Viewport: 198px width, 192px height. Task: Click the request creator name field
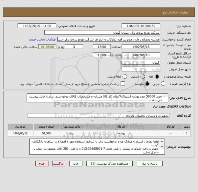[109, 39]
